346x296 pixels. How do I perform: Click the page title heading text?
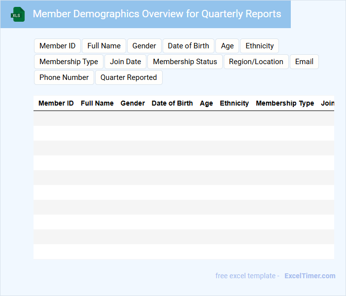157,14
